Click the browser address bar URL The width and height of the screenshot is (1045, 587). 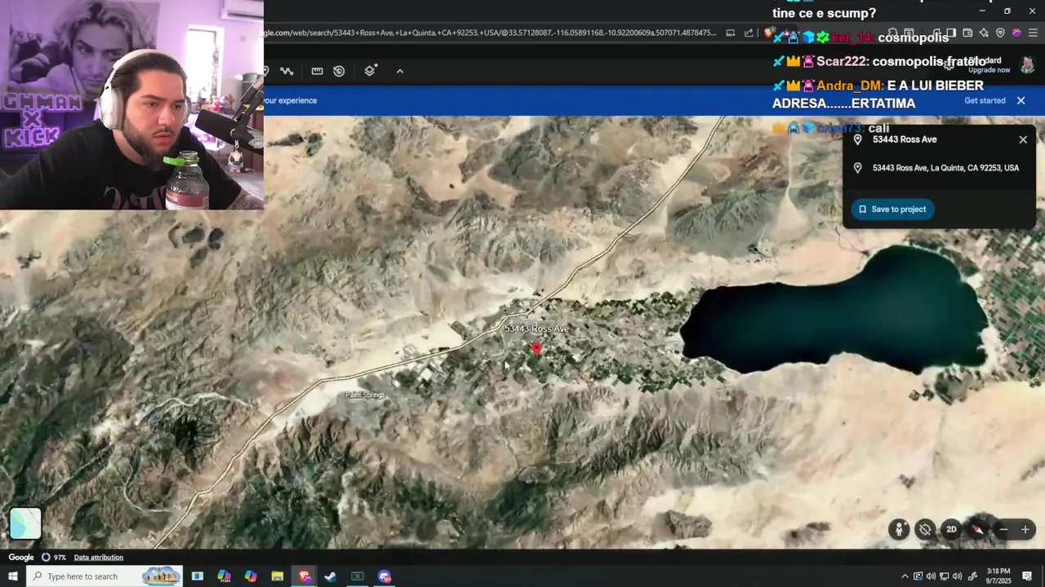point(490,33)
